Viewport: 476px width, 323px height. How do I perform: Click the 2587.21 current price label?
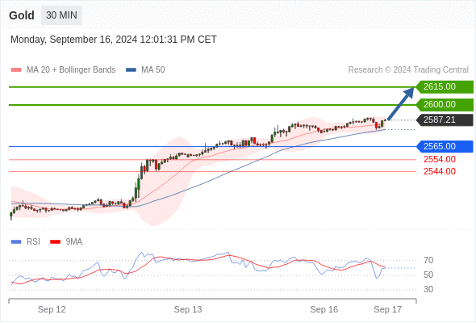click(445, 120)
